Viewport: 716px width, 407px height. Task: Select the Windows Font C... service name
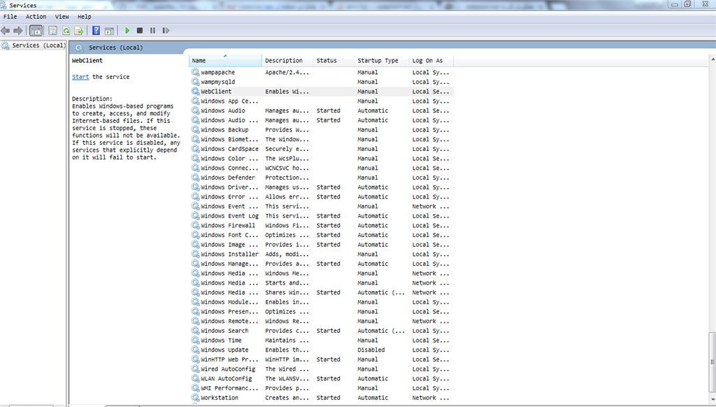tap(229, 235)
